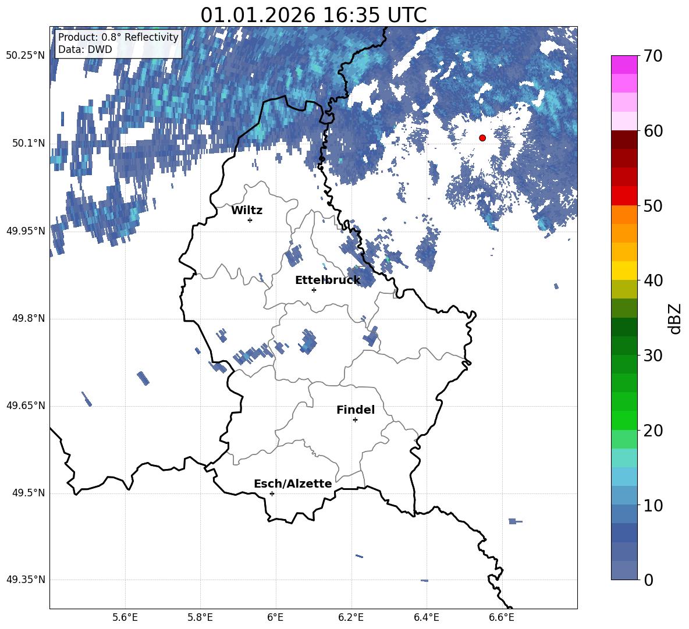Click the 50 value on the colorbar
Screen dimensions: 689x629
[x=653, y=205]
